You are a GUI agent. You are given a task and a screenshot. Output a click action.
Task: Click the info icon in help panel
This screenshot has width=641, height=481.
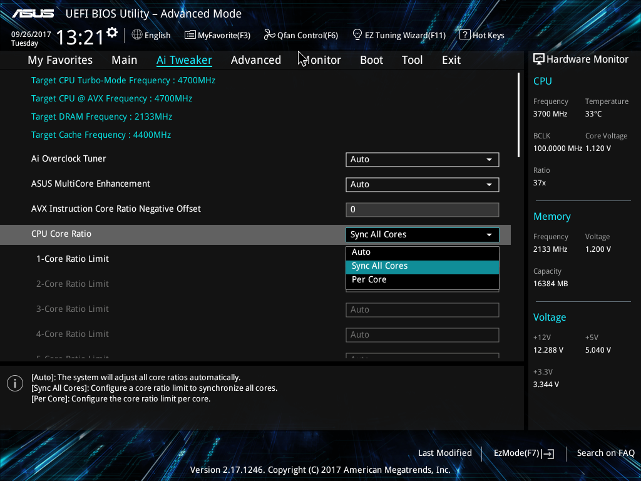(15, 383)
